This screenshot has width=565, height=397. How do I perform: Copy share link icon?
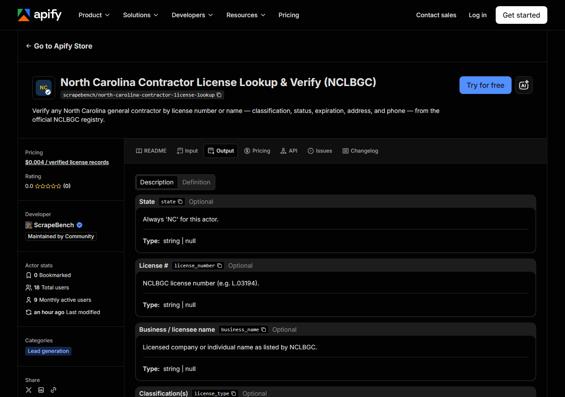pyautogui.click(x=53, y=390)
